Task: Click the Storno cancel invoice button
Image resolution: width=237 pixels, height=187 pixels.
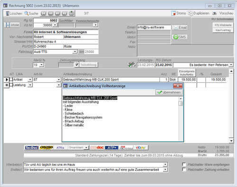Action: (x=179, y=13)
